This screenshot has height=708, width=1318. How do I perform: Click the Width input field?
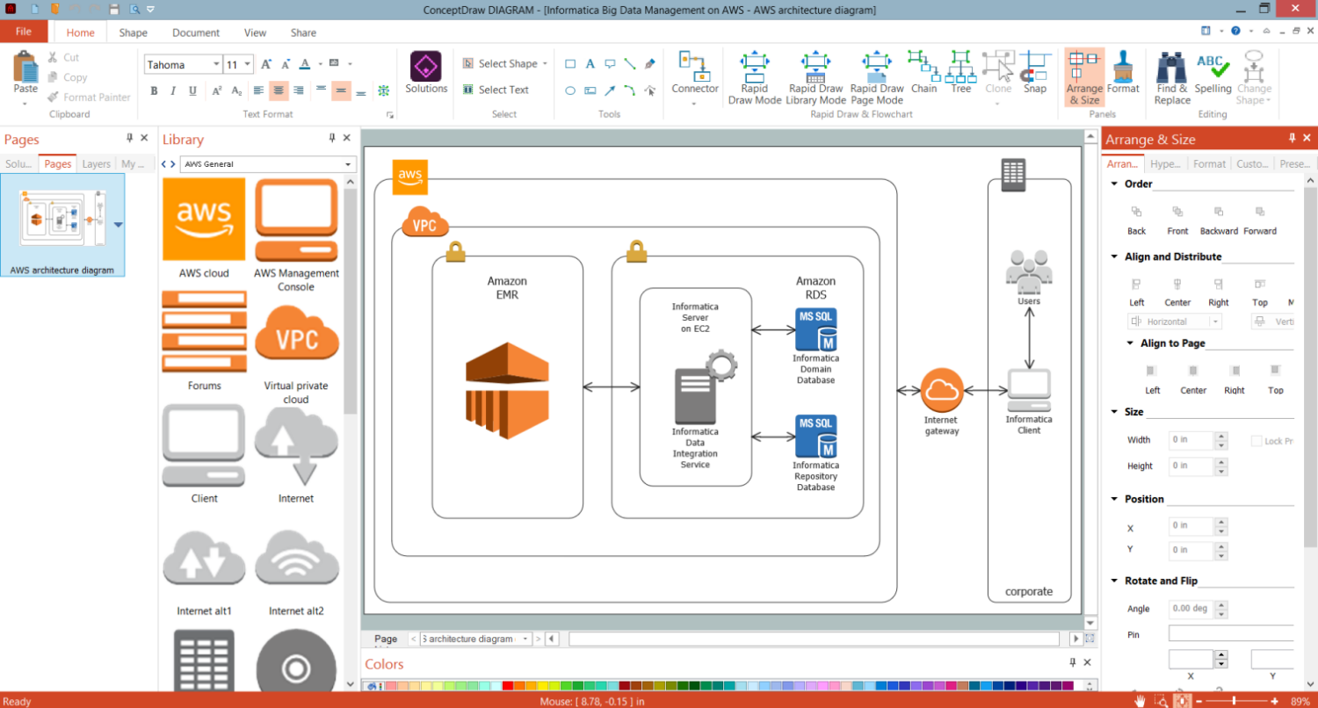click(x=1190, y=440)
